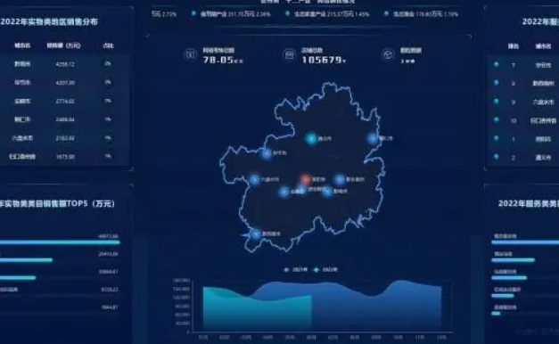Select the table row with sales 4208.12
Screen dimensions: 559x344
click(x=64, y=64)
